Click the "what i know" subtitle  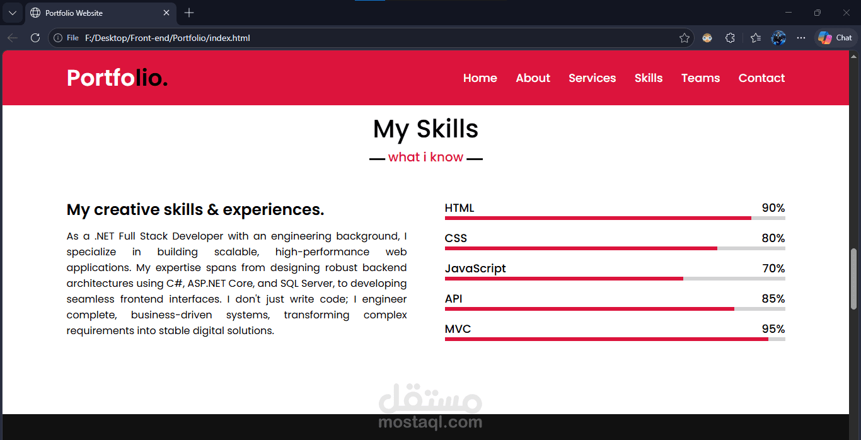click(x=426, y=157)
